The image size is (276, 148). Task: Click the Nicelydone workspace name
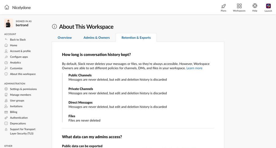21,8
